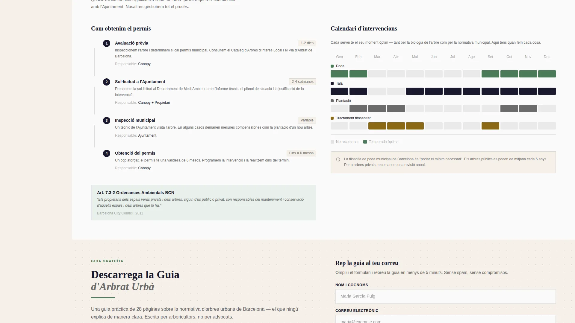Click the Correu electrònic input field

point(445,319)
